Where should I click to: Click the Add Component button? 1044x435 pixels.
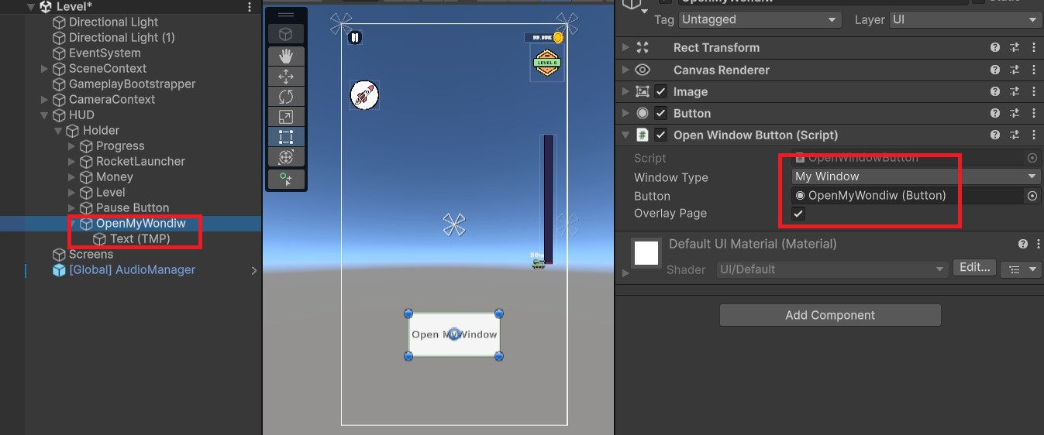(829, 315)
